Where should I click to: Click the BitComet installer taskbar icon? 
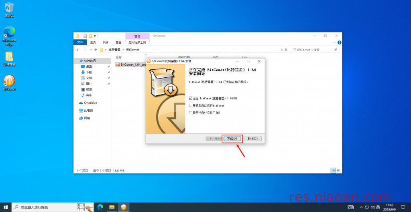pos(124,207)
